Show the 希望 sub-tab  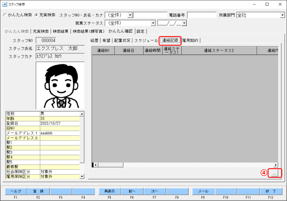[x=106, y=40]
